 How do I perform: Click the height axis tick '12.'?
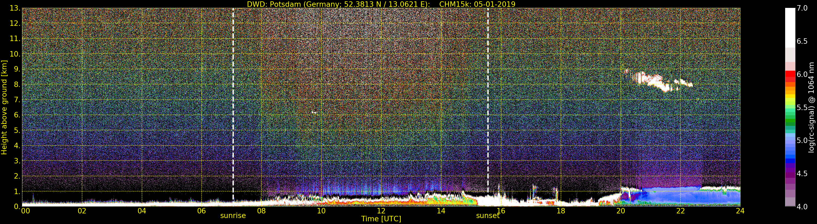tap(15, 23)
